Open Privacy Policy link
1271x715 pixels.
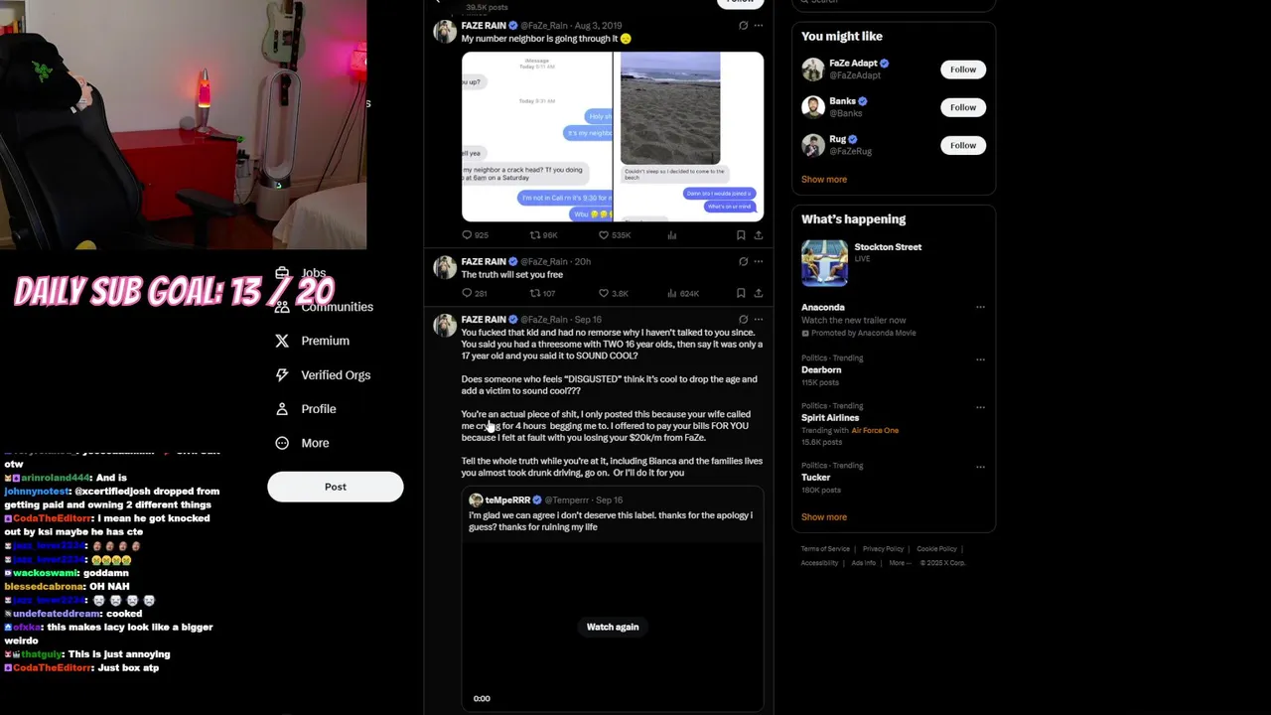(x=883, y=549)
